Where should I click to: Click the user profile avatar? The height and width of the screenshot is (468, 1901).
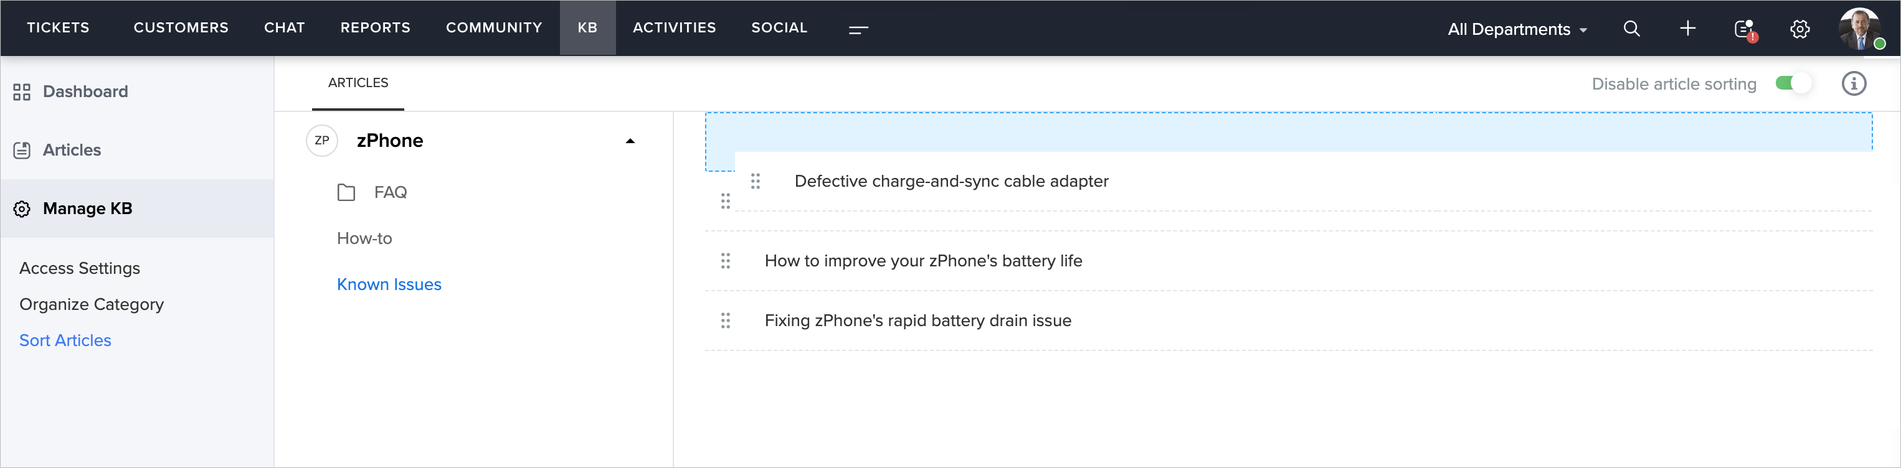[1860, 29]
